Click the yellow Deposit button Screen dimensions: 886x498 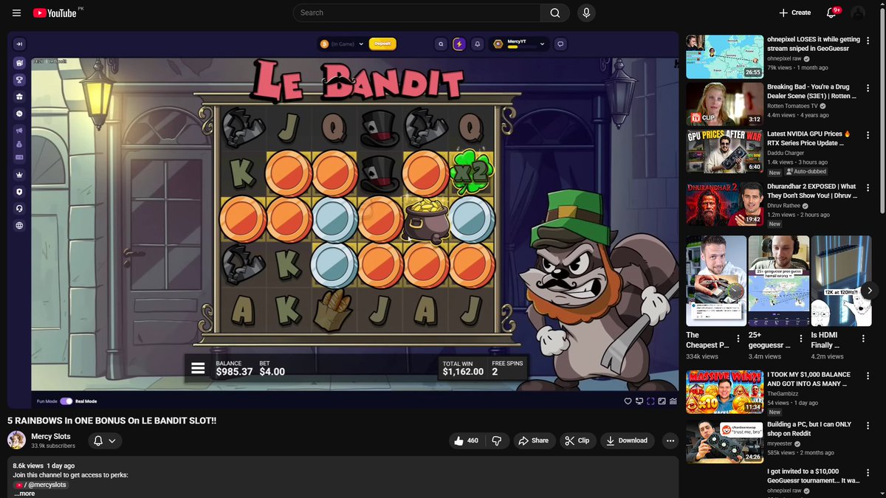382,44
